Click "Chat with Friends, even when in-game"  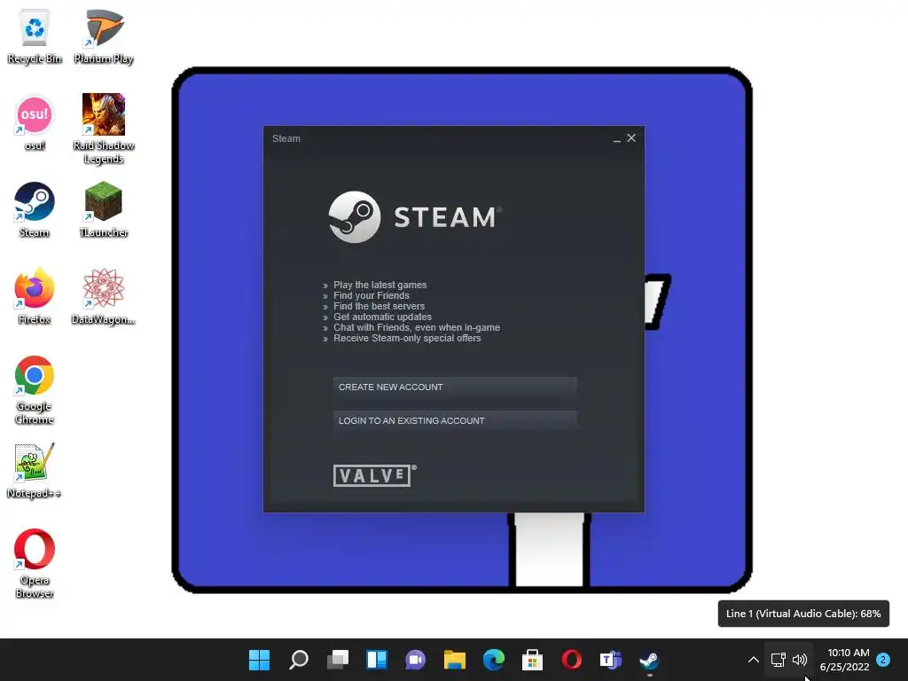[x=417, y=327]
